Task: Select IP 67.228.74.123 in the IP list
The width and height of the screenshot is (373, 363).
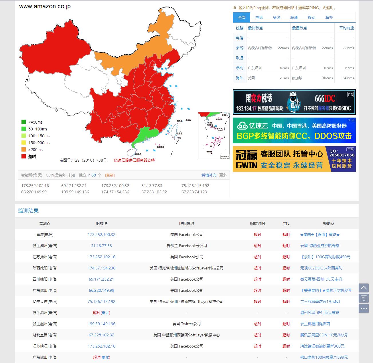Action: [194, 192]
